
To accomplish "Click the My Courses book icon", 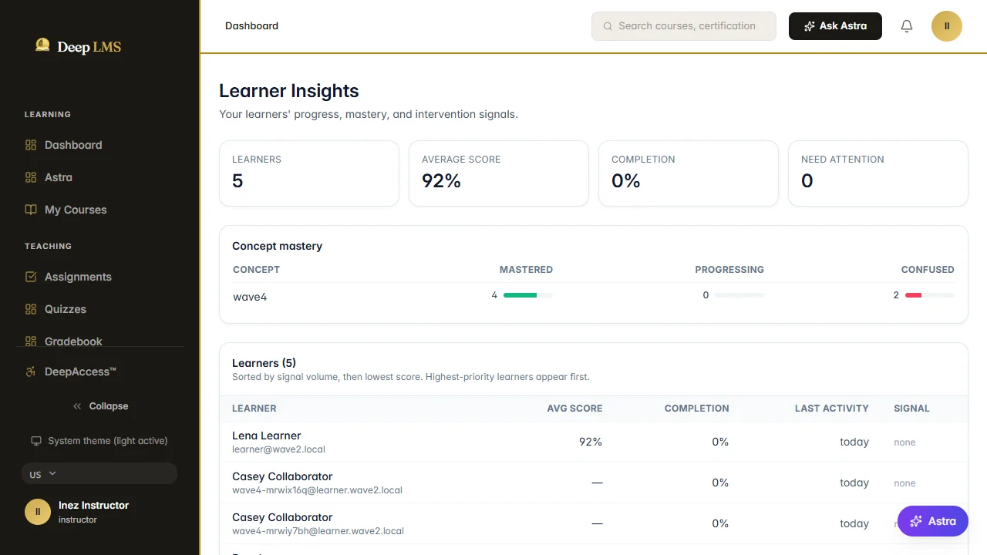I will click(31, 210).
